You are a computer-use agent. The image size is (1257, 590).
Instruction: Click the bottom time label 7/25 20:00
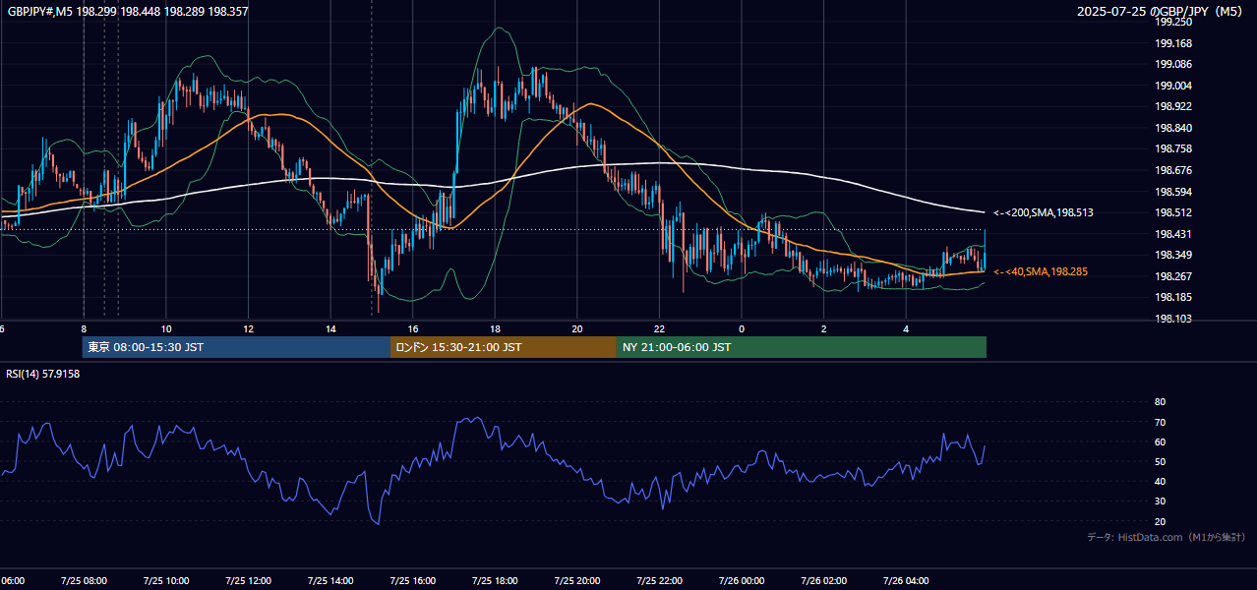pyautogui.click(x=576, y=581)
